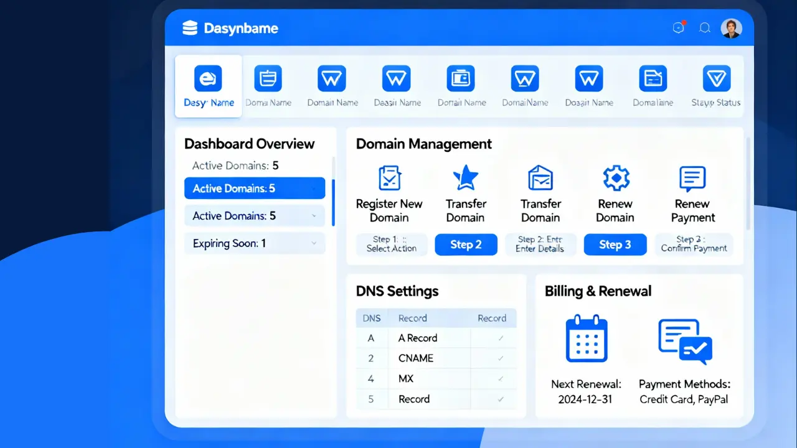Open the user profile avatar
This screenshot has width=797, height=448.
pos(731,28)
